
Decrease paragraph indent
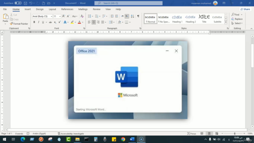pyautogui.click(x=112, y=16)
